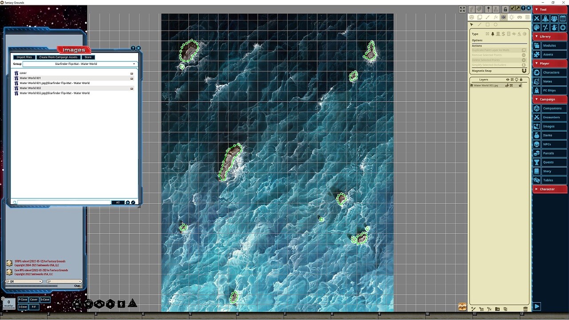This screenshot has height=320, width=569.
Task: Toggle the lock icon on the Layers panel header
Action: [521, 80]
